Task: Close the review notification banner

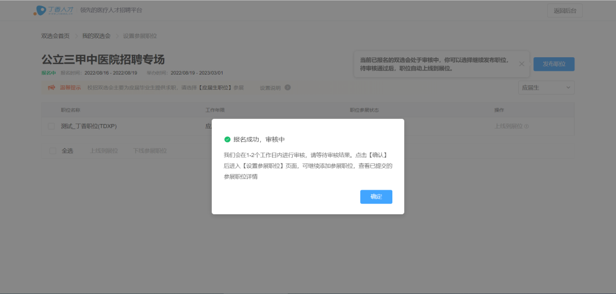Action: tap(522, 64)
